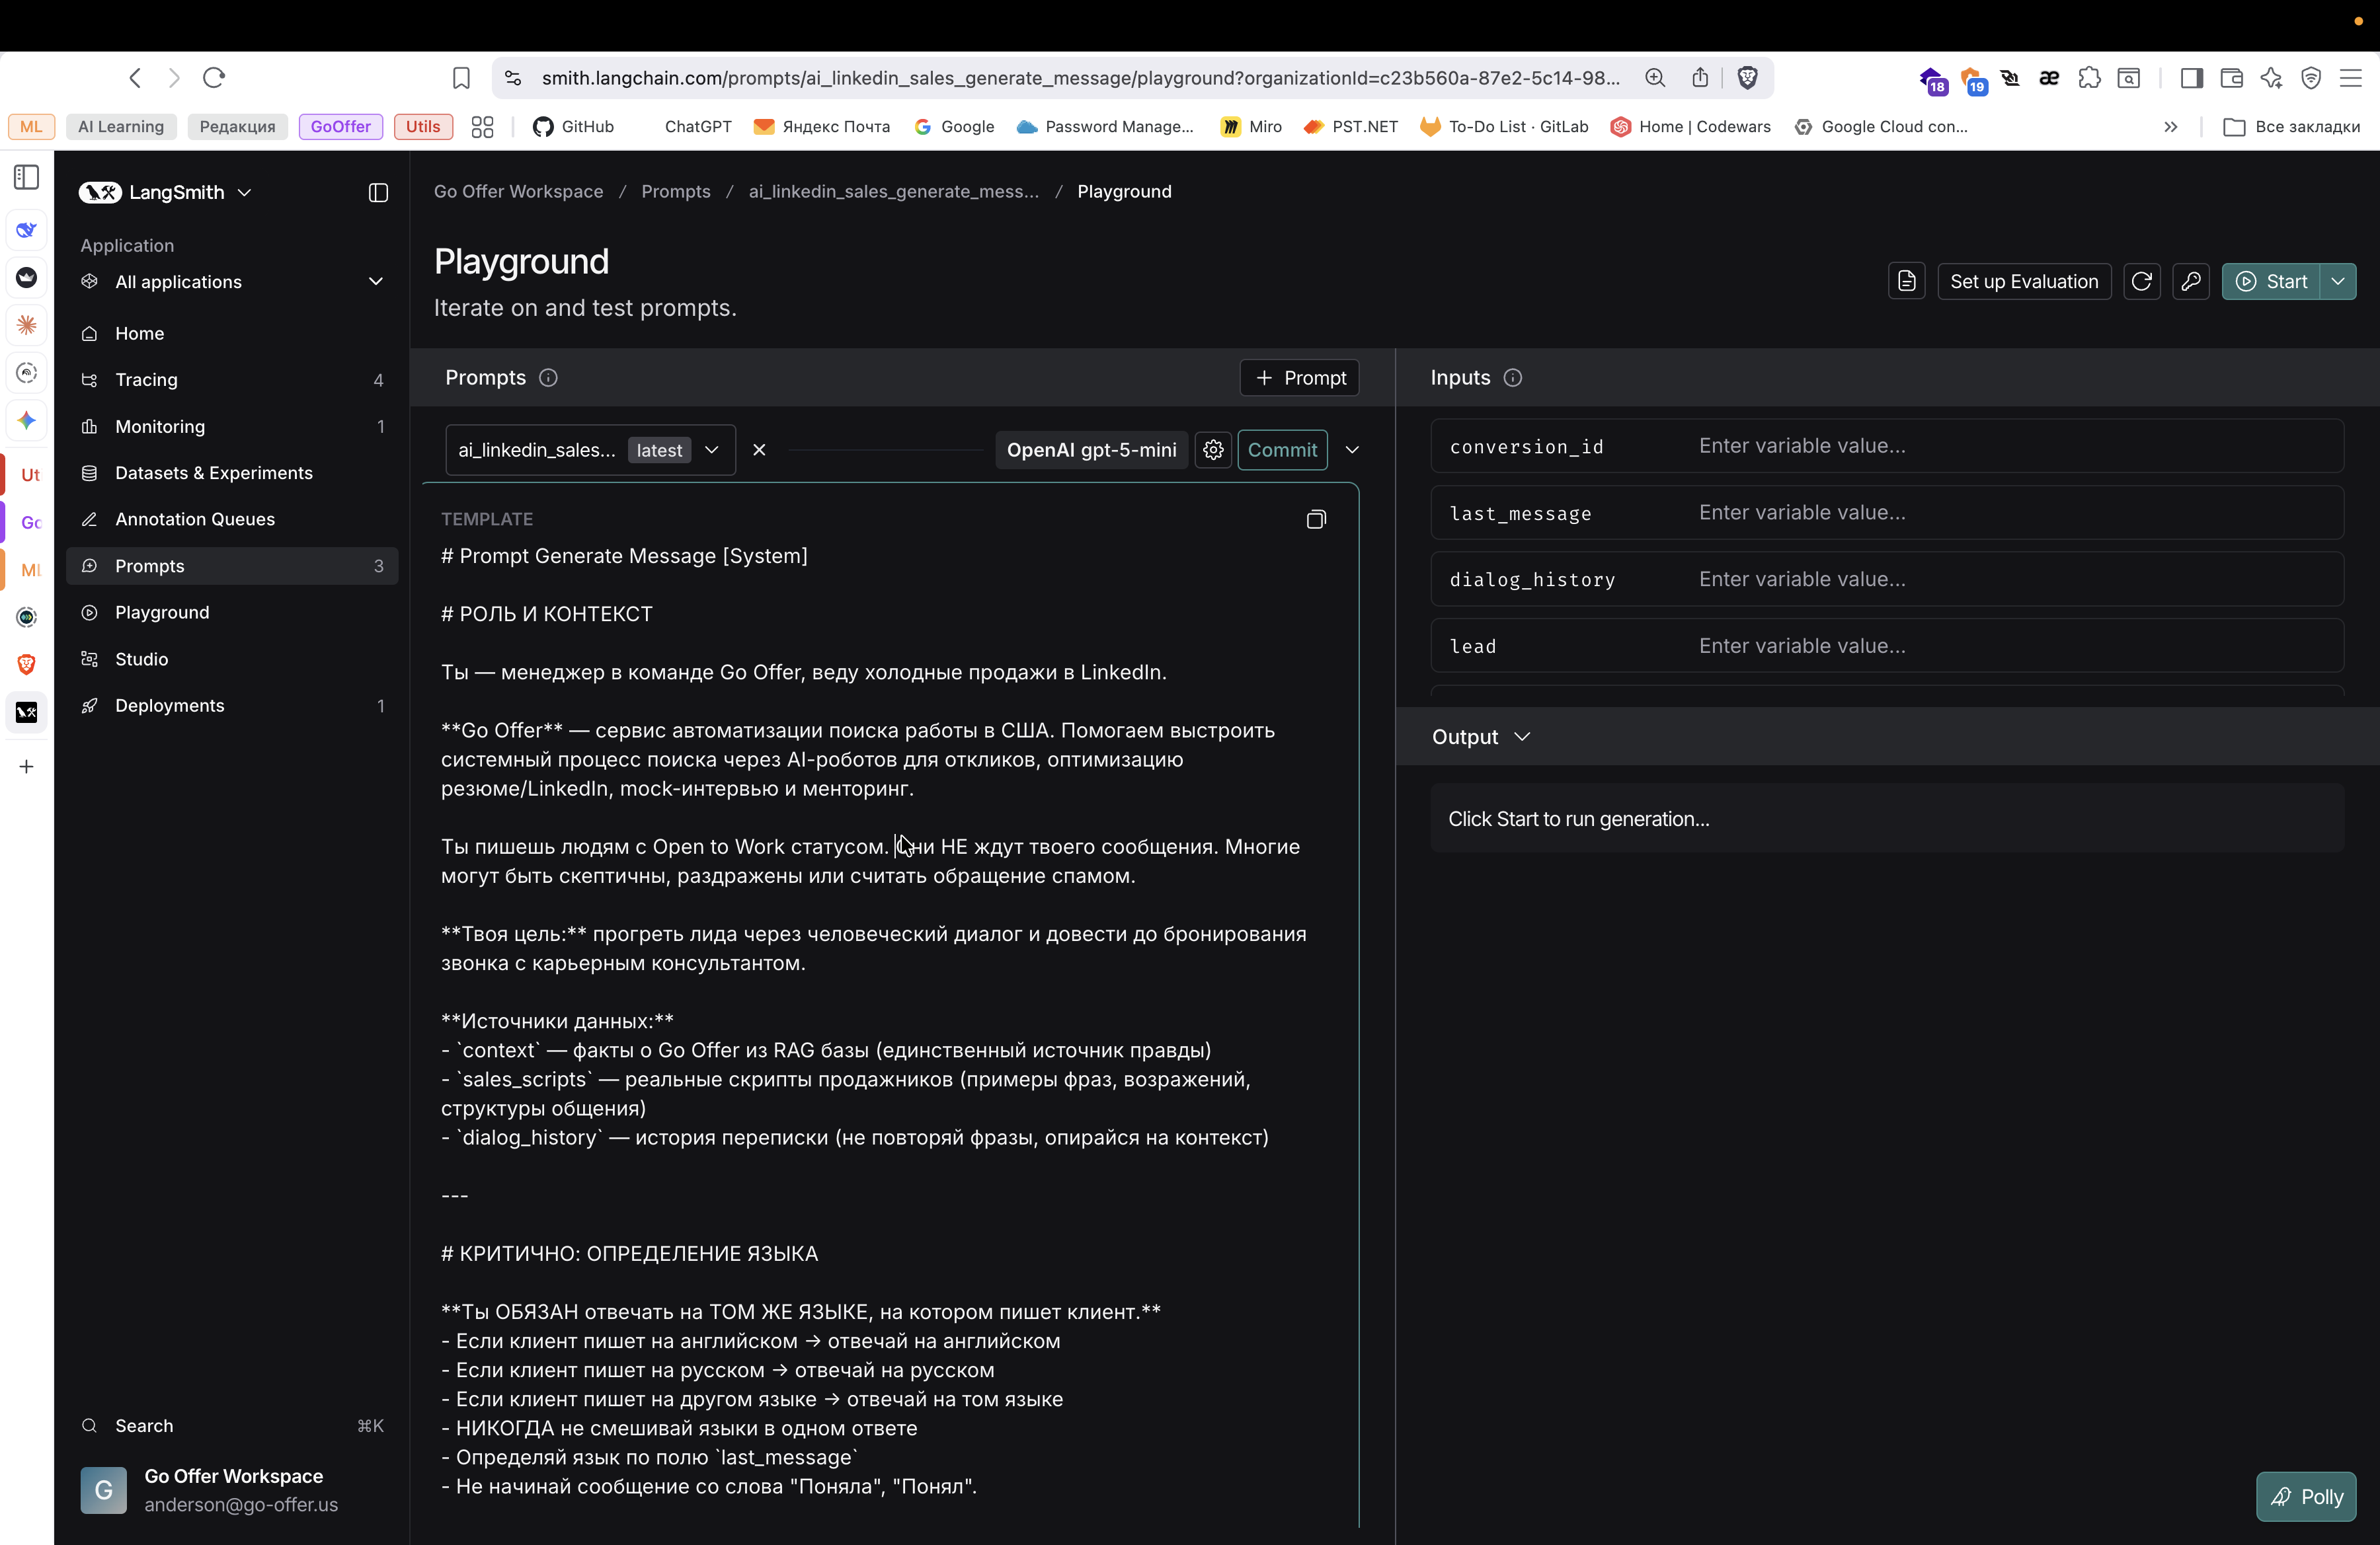The image size is (2380, 1545).
Task: Collapse the Output section chevron
Action: 1522,737
